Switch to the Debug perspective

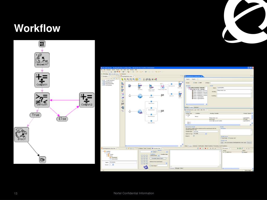106,74
